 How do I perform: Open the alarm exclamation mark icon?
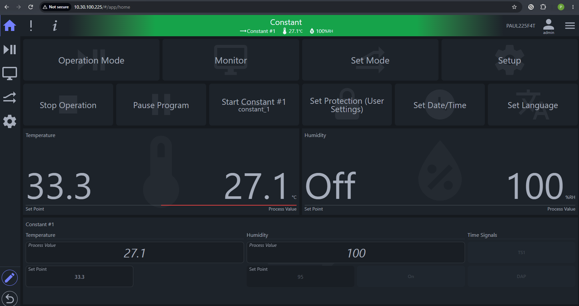tap(31, 26)
